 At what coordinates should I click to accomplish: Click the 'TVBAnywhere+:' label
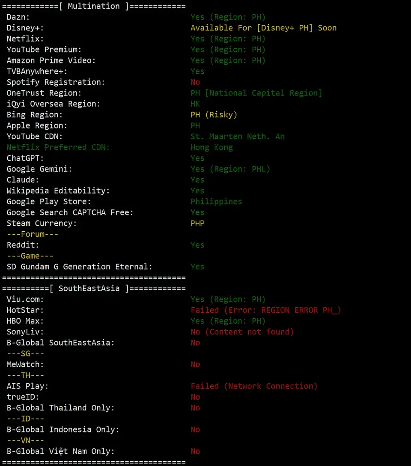[37, 72]
